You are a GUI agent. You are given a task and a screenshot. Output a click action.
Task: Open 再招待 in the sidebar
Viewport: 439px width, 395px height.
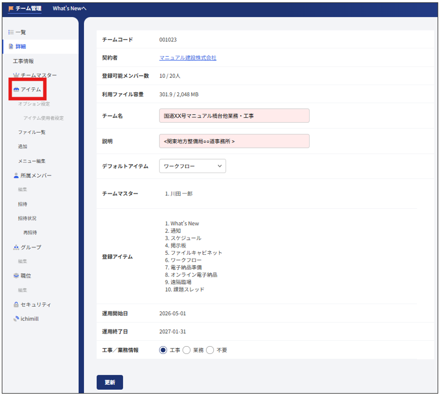pyautogui.click(x=30, y=233)
